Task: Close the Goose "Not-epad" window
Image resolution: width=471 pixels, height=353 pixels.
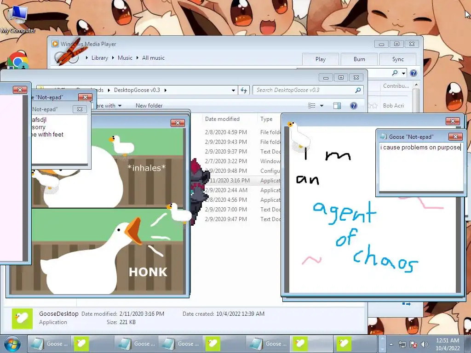Action: click(455, 137)
